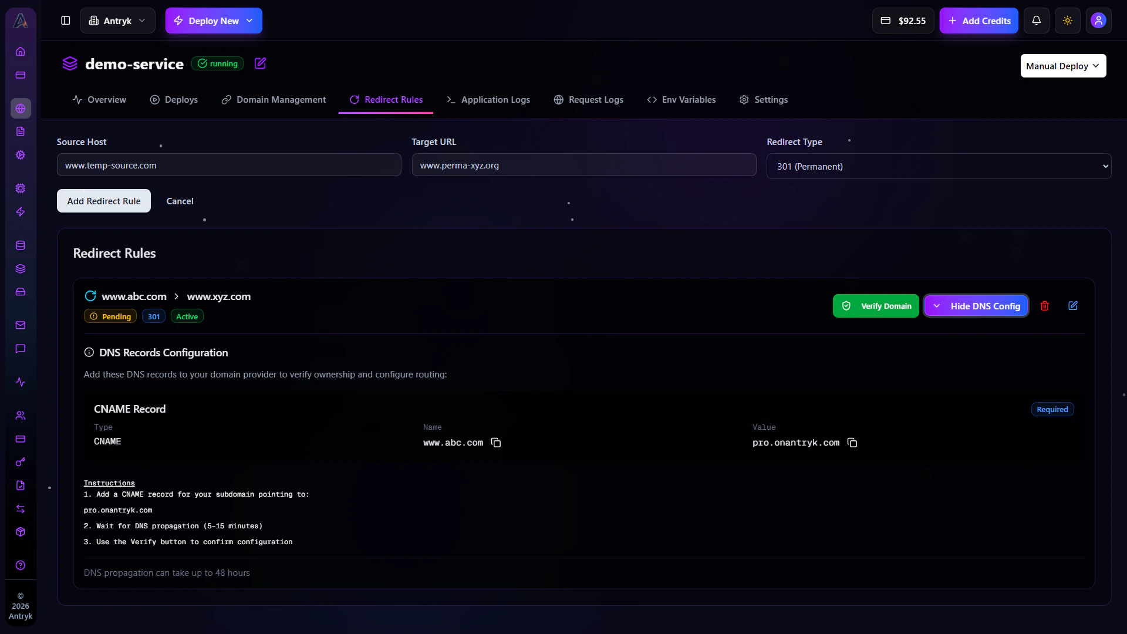Open the Antryk workspace dropdown
This screenshot has width=1127, height=634.
[117, 21]
